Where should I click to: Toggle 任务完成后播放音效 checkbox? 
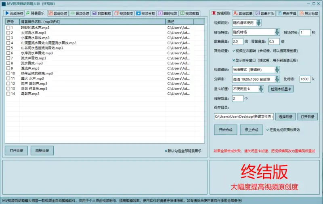[x=267, y=130]
